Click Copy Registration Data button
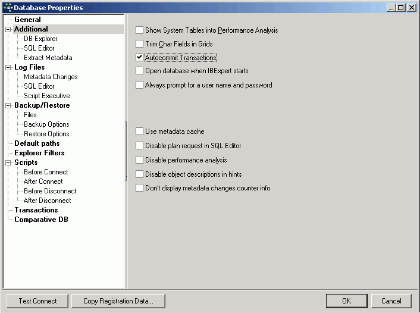The height and width of the screenshot is (313, 420). 118,301
